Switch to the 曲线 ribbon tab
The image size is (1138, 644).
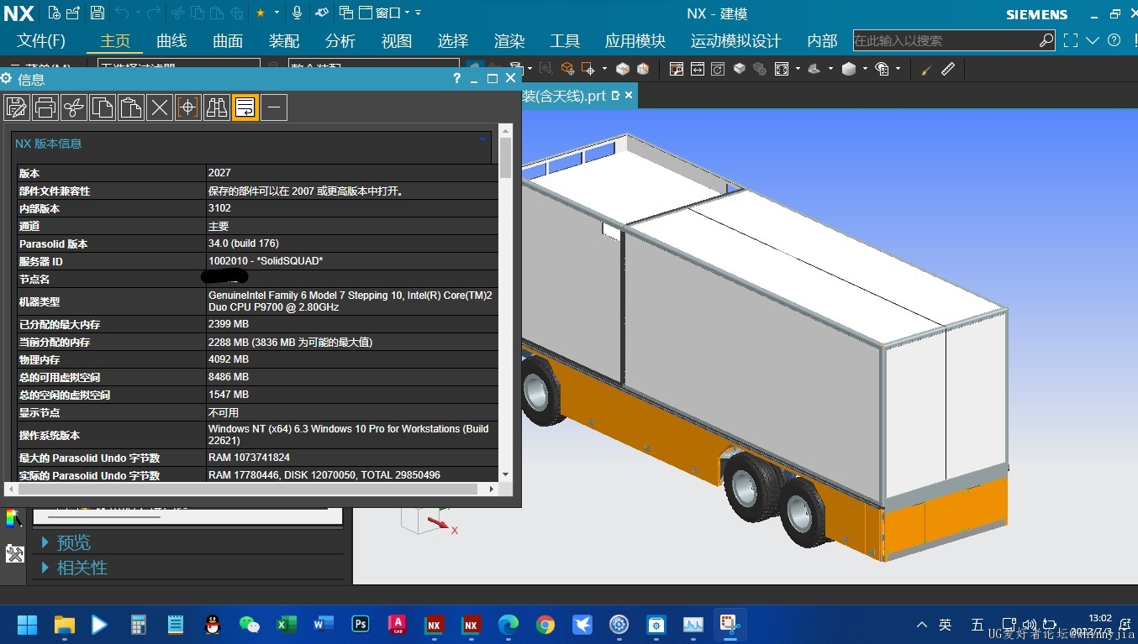(171, 41)
